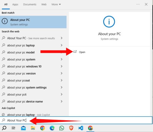Expand arrow next to 'about your pc version'
Viewport: 153px width, 132px height.
coord(61,73)
